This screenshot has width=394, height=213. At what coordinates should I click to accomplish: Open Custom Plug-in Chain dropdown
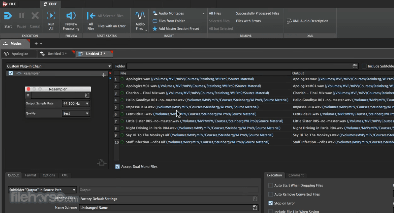[x=59, y=66]
